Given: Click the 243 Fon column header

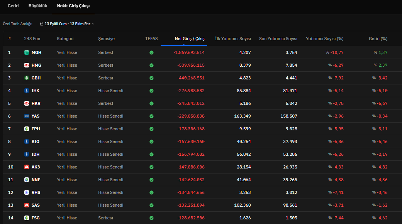Looking at the screenshot, I should pos(32,39).
